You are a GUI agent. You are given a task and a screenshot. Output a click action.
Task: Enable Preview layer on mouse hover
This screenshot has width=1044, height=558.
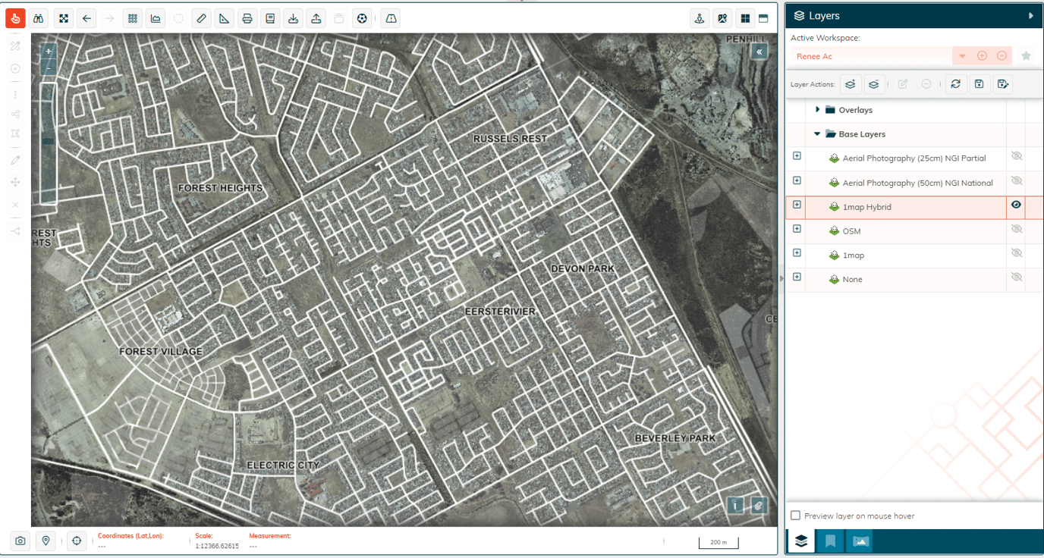click(795, 516)
